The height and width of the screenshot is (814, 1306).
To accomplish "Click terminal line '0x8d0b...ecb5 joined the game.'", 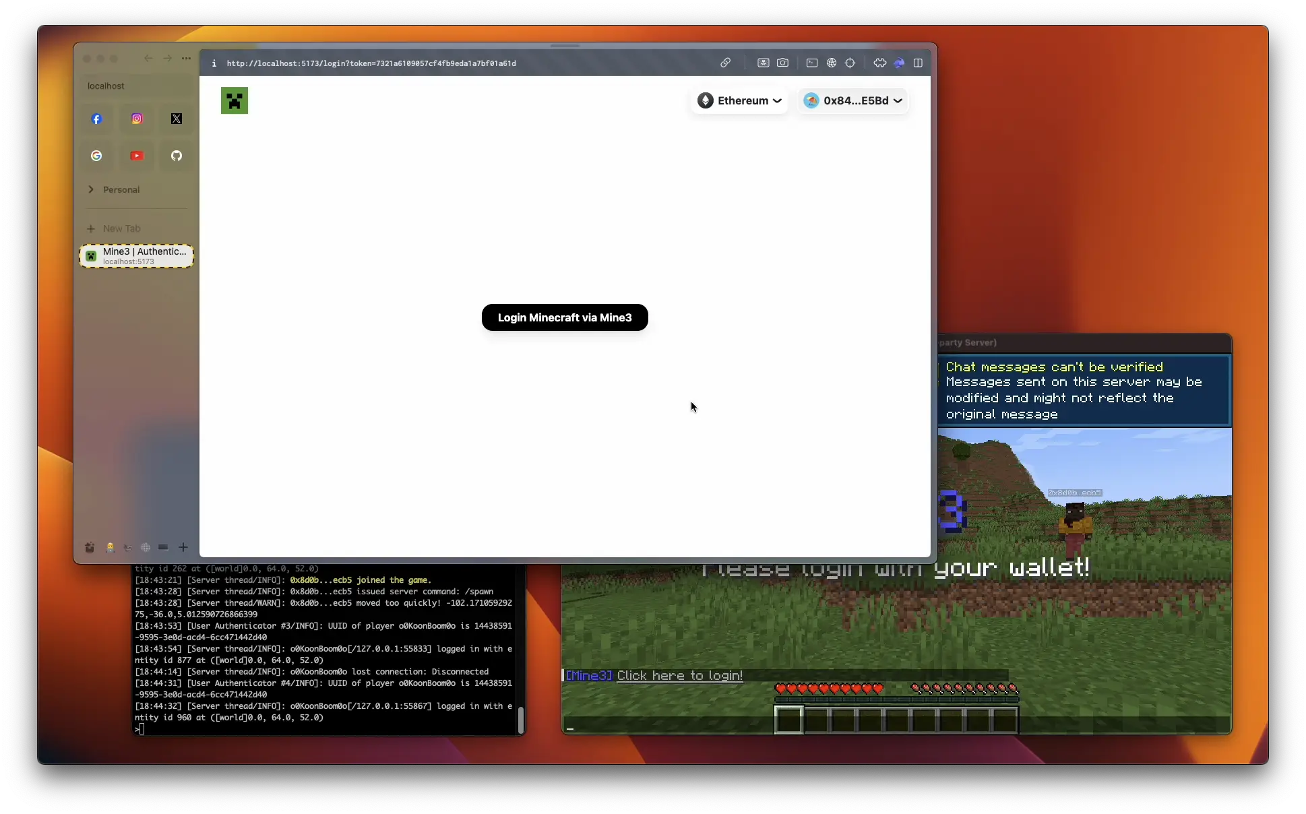I will [361, 580].
